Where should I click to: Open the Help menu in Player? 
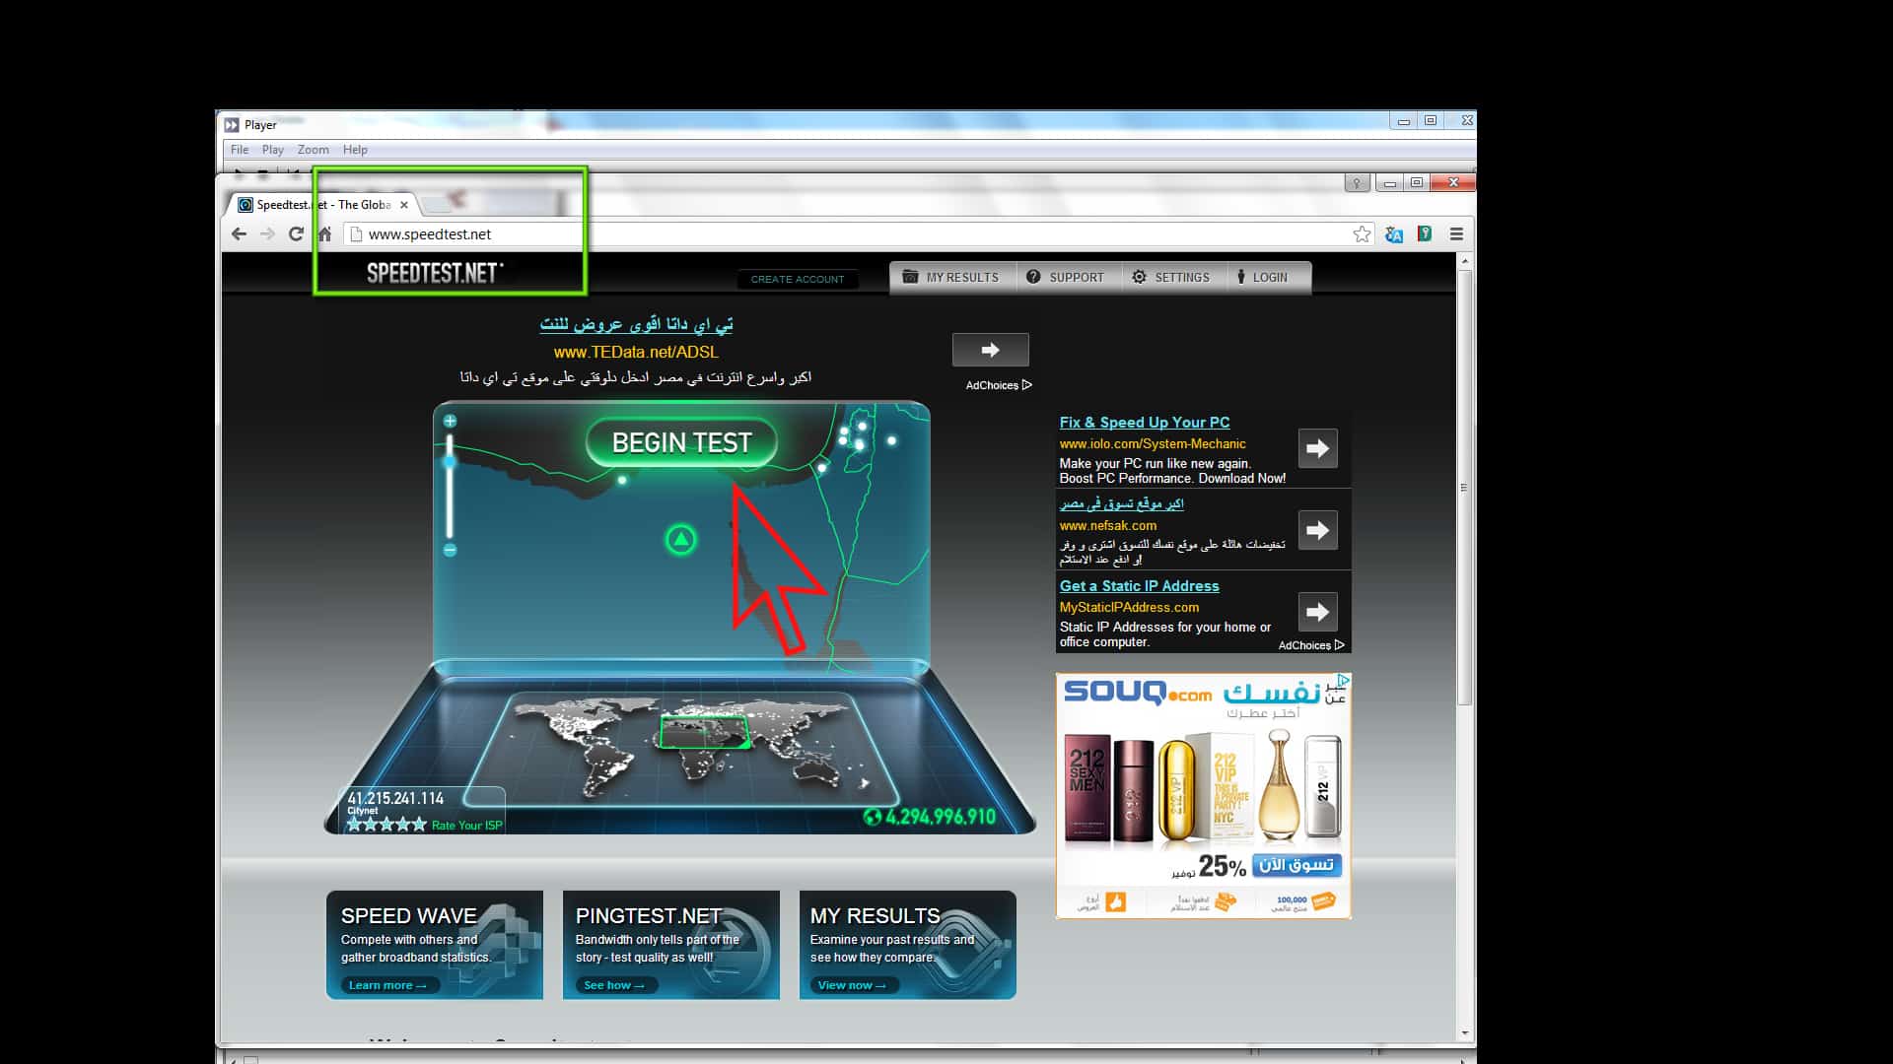[x=355, y=150]
